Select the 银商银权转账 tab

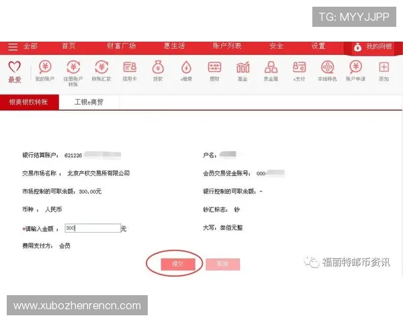coord(30,102)
